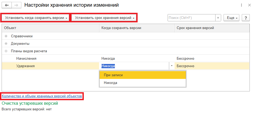
Task: Collapse the Планы видов расчета node
Action: [6, 51]
